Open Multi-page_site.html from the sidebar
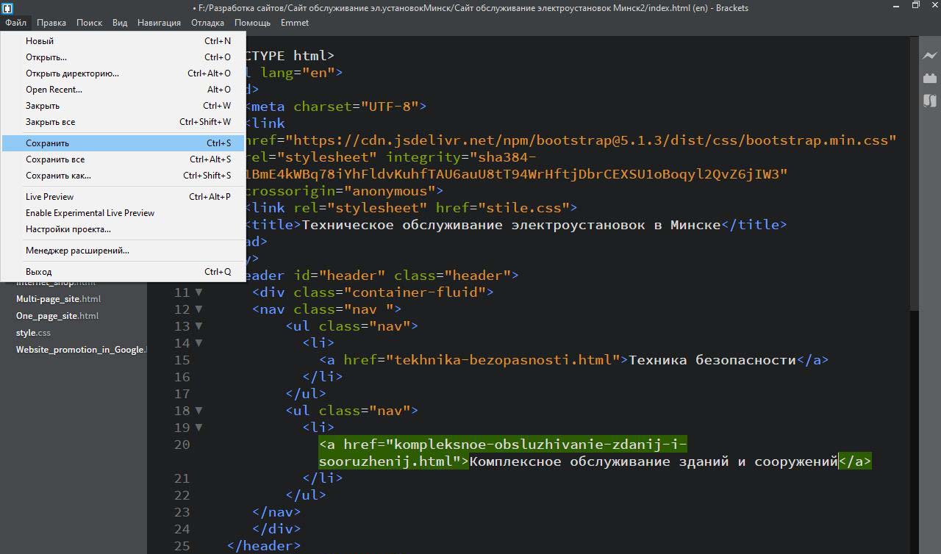The height and width of the screenshot is (554, 941). (x=58, y=299)
